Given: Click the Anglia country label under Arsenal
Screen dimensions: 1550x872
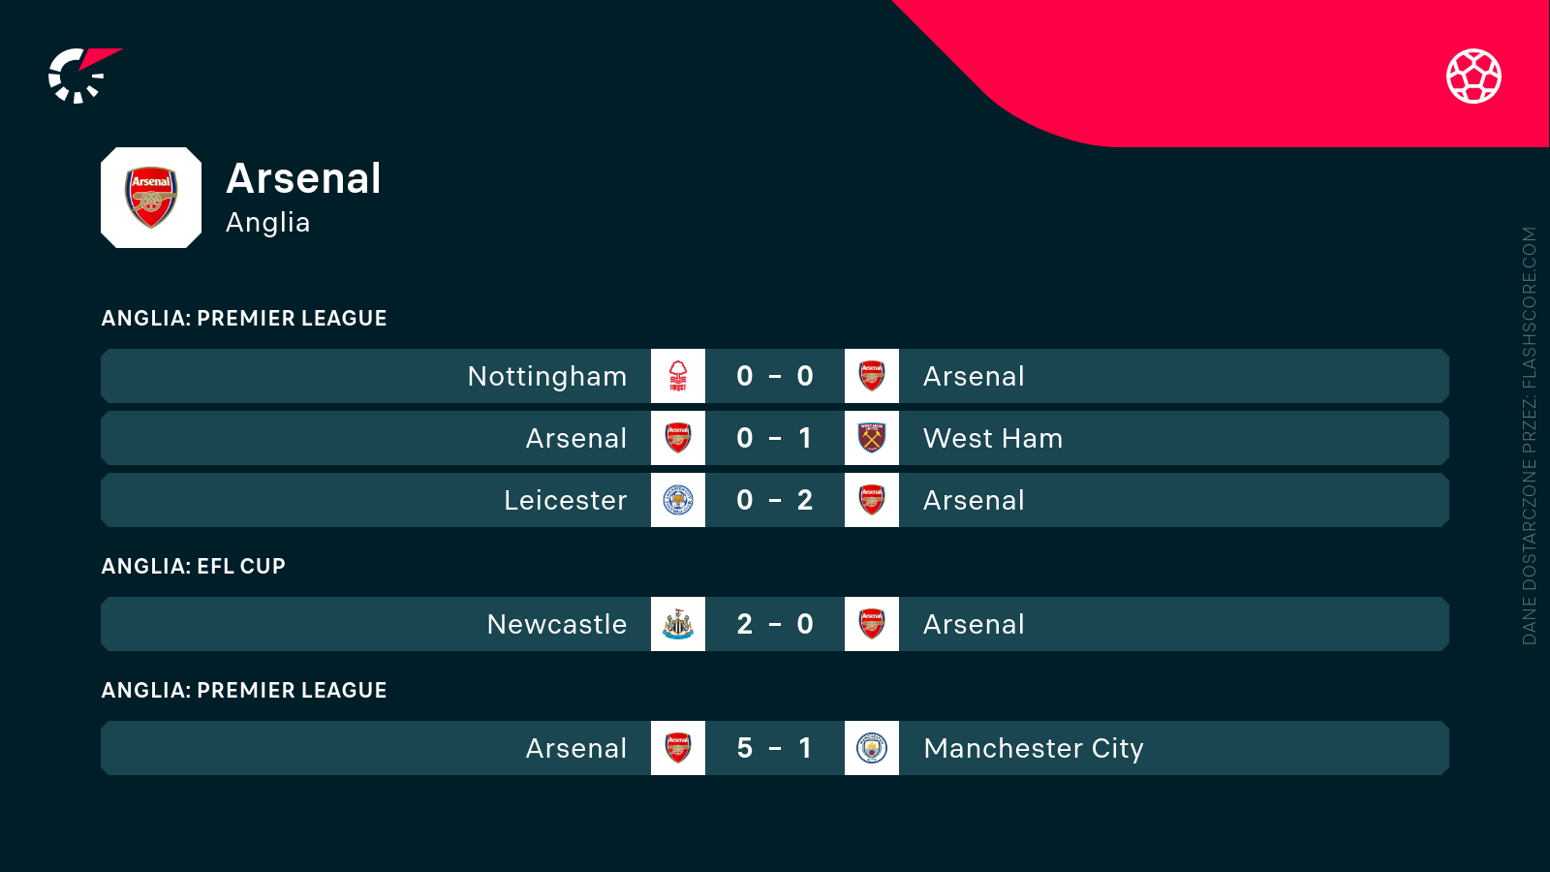Looking at the screenshot, I should [267, 223].
